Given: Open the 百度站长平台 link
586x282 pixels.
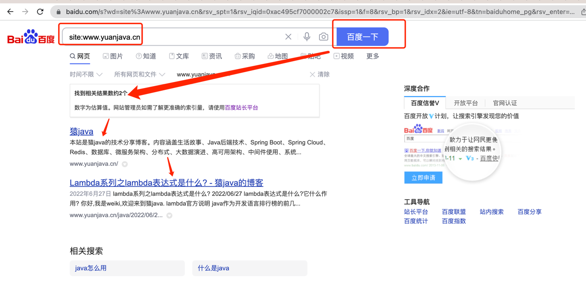Looking at the screenshot, I should (x=241, y=107).
